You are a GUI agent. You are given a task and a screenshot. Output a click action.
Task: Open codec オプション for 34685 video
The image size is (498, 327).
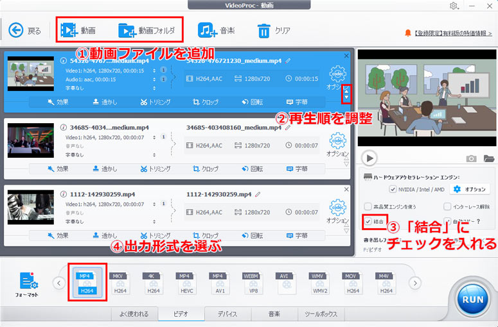point(337,144)
